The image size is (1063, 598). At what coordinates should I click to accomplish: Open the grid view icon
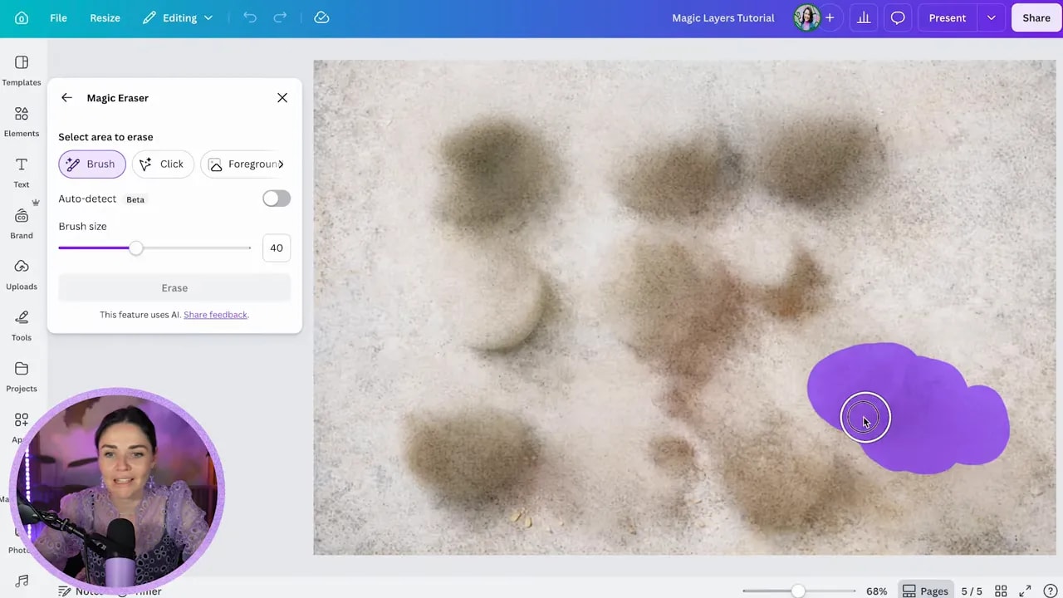click(x=1001, y=591)
